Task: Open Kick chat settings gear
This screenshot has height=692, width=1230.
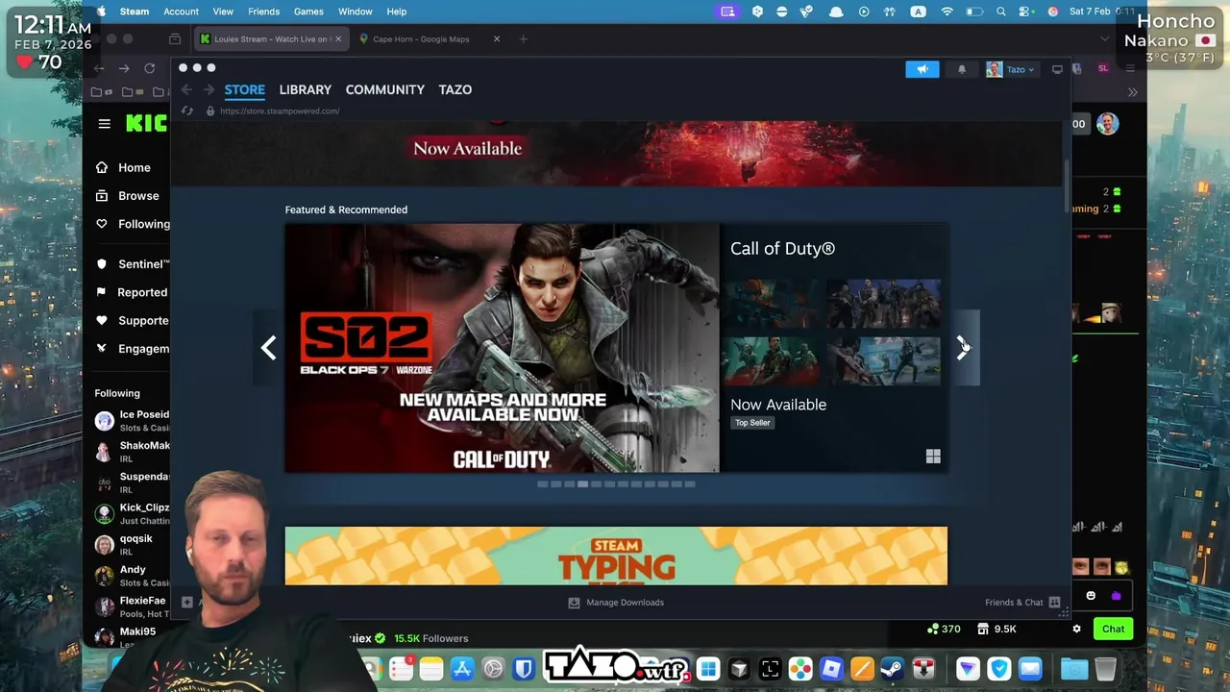Action: point(1076,629)
